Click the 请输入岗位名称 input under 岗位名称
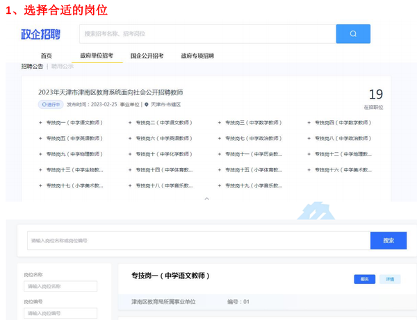Image resolution: width=417 pixels, height=320 pixels. [x=60, y=286]
